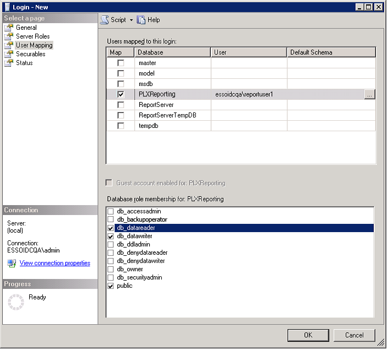Uncheck the db_datareader role

pyautogui.click(x=111, y=228)
